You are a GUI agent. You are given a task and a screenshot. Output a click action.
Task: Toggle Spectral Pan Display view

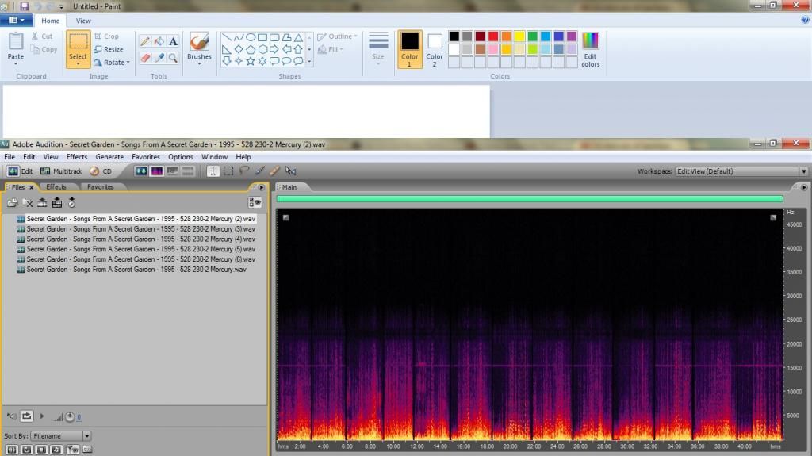172,171
